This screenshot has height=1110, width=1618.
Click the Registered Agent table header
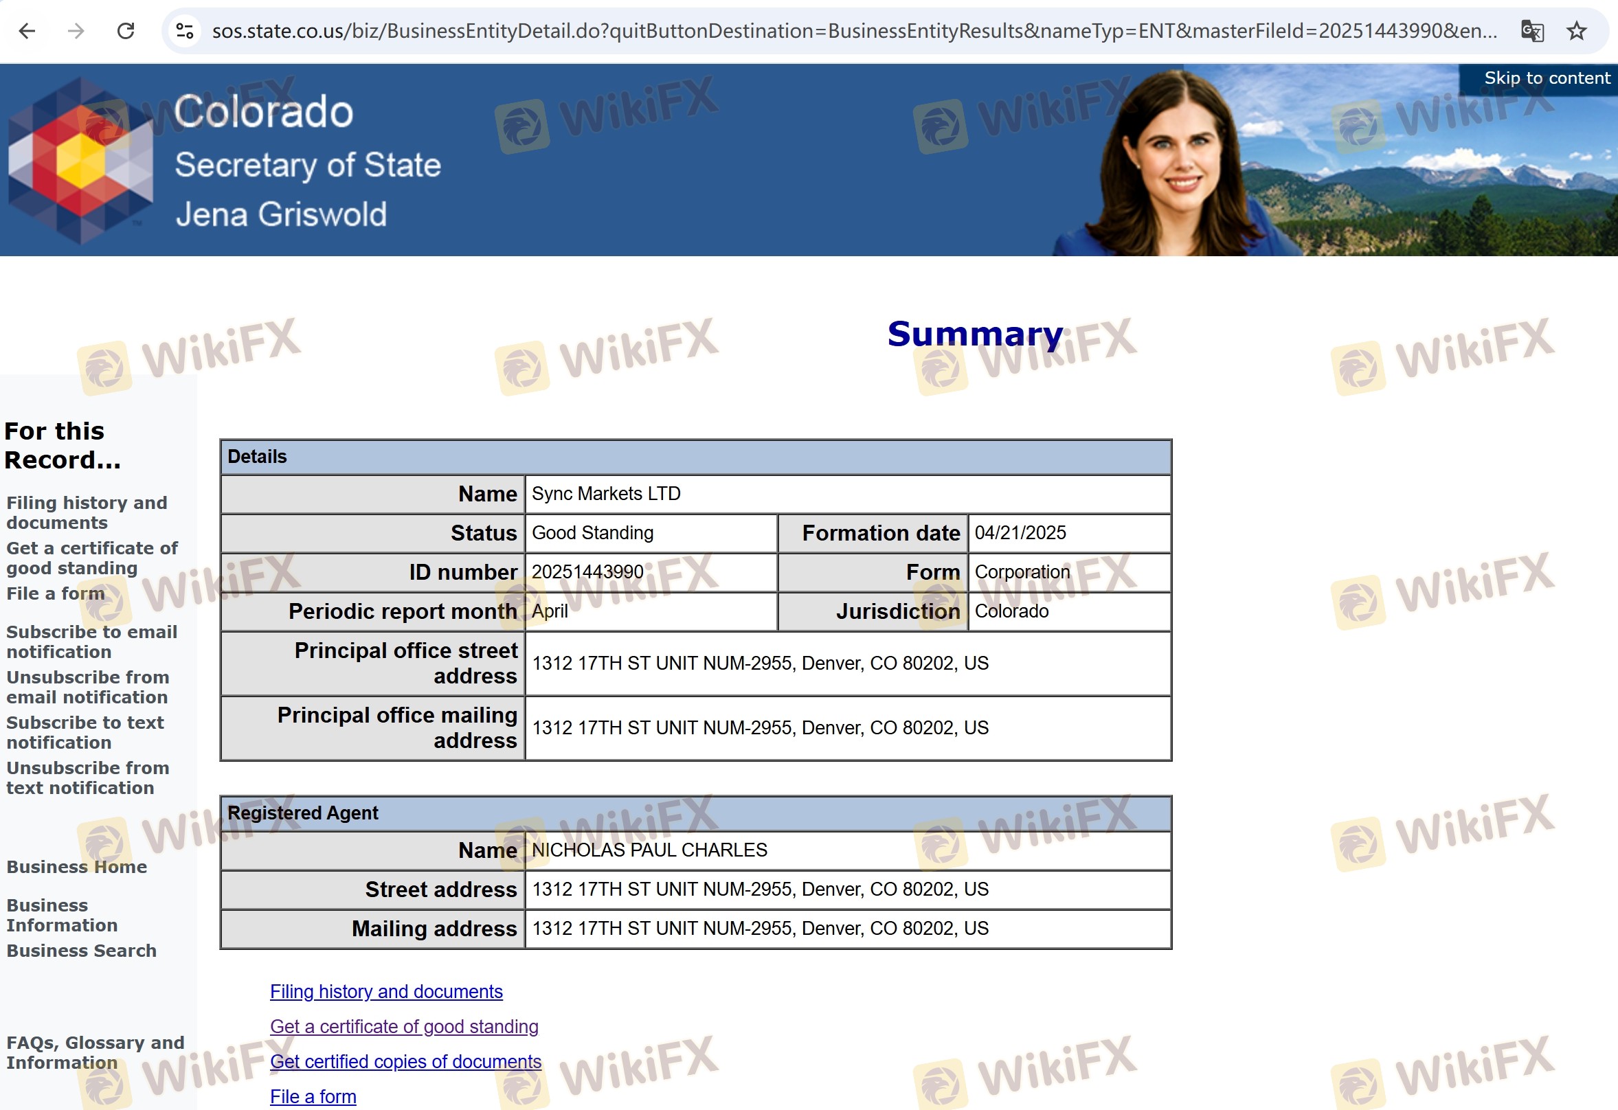click(695, 813)
